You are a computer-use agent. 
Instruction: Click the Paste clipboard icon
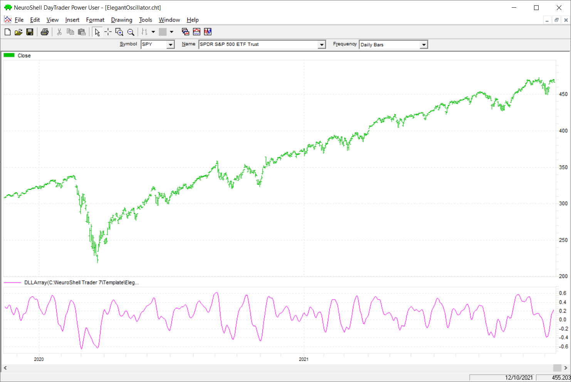(x=82, y=32)
